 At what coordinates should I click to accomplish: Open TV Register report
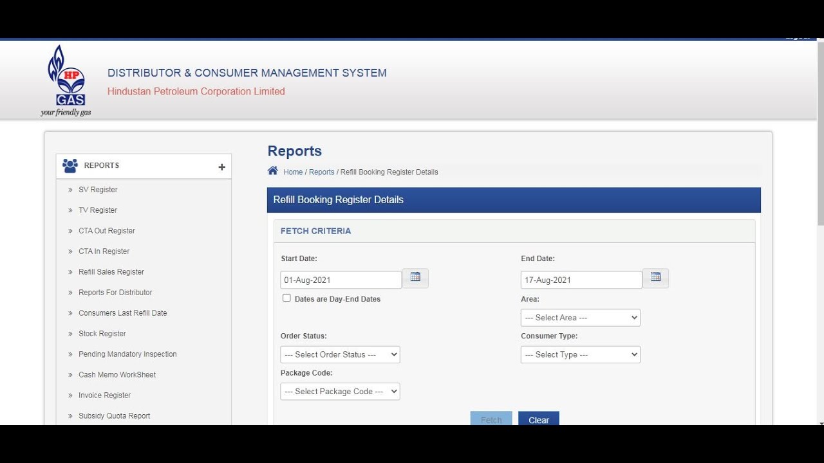click(x=98, y=210)
